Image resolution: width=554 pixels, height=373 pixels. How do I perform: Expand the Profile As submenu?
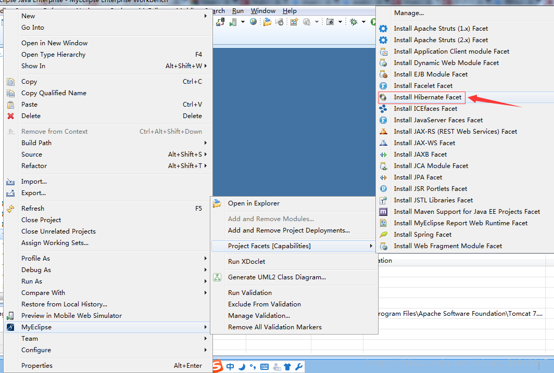pyautogui.click(x=108, y=259)
